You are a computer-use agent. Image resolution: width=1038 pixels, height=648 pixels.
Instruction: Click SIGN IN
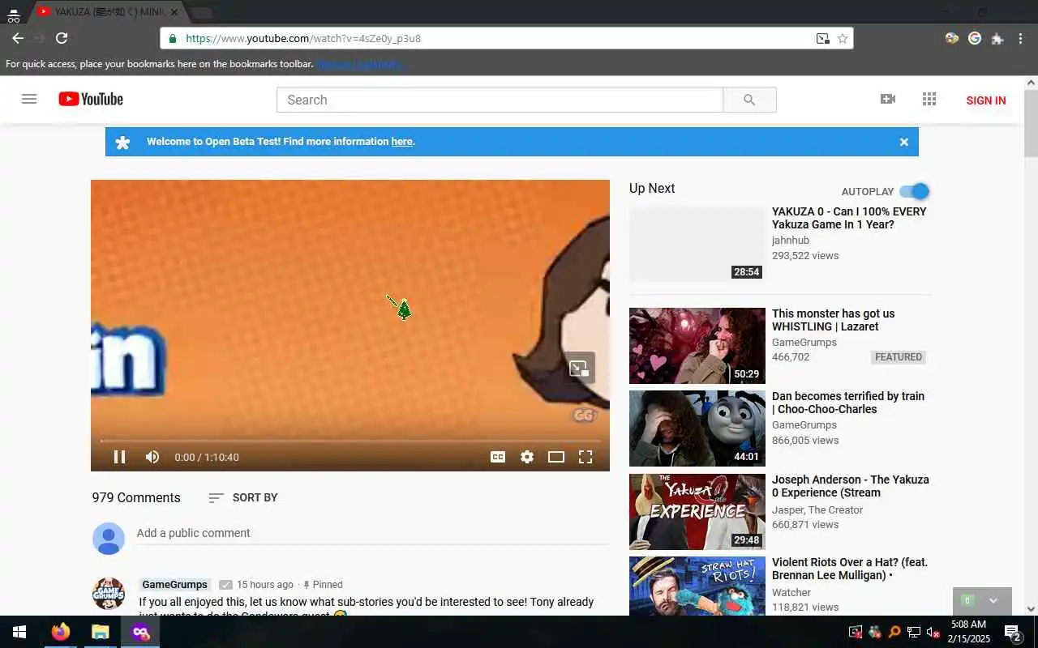pos(986,100)
